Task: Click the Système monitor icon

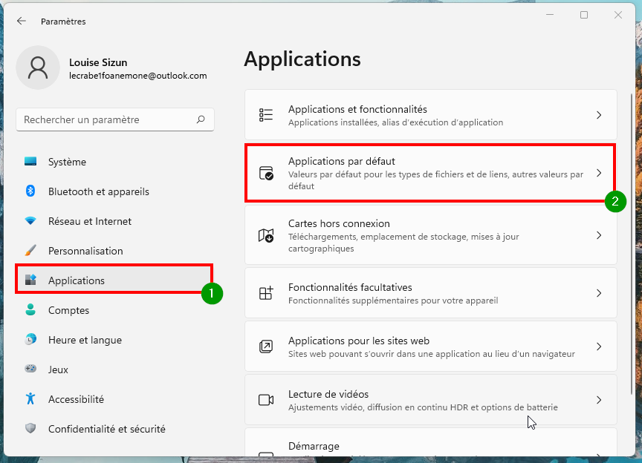Action: (30, 162)
